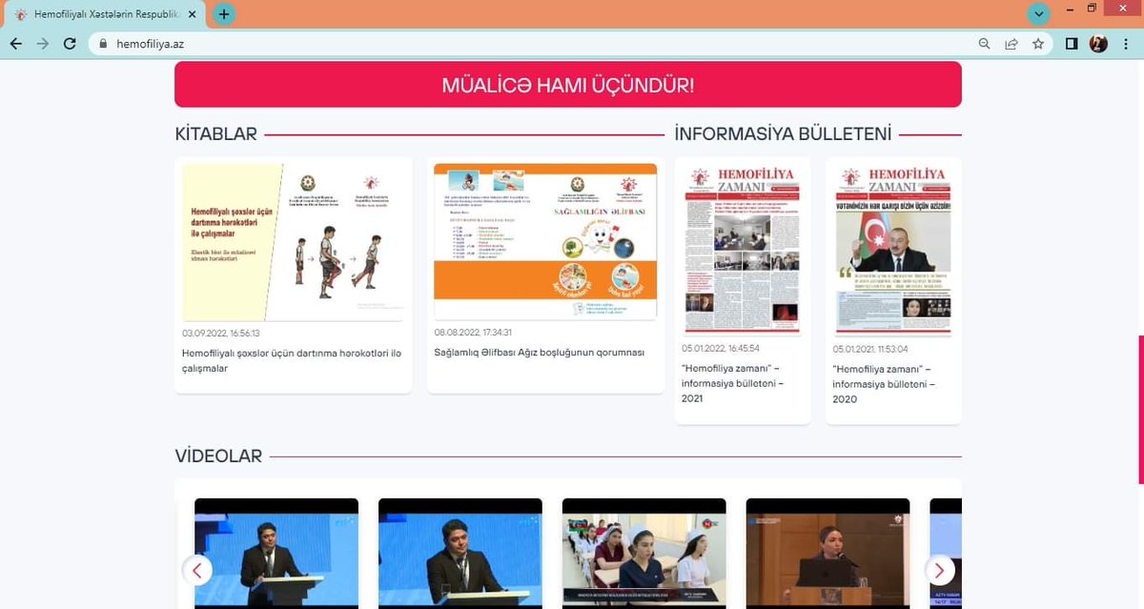Open 'Hemofiliyalı şəxslər üçün dartınma hərəkətləri' title
This screenshot has height=609, width=1144.
tap(292, 360)
